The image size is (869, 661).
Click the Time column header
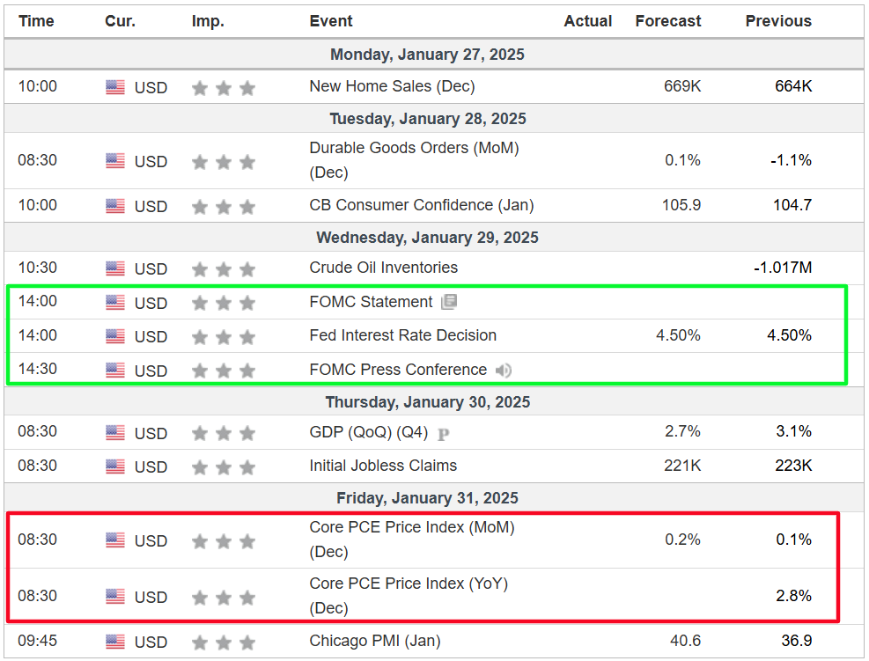pos(36,21)
